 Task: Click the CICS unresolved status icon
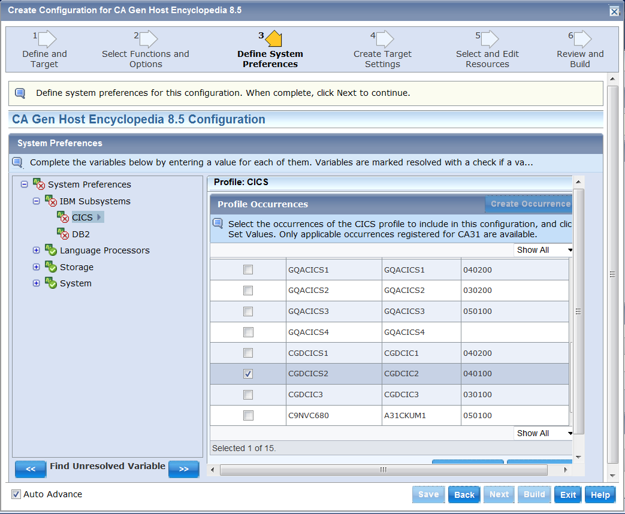click(63, 217)
